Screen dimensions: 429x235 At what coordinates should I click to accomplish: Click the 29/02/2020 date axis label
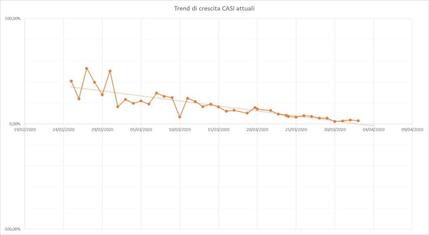point(102,130)
